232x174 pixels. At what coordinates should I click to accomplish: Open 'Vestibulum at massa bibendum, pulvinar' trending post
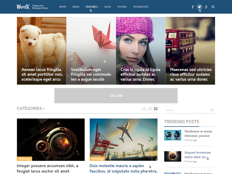pyautogui.click(x=198, y=133)
